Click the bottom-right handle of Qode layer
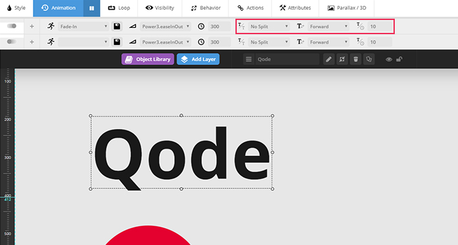 pos(272,189)
